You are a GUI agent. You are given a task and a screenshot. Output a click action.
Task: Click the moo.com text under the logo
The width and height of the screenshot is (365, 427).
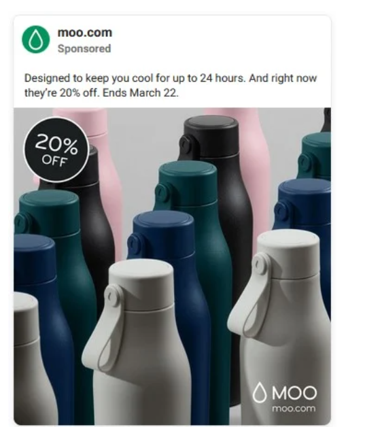coord(294,409)
